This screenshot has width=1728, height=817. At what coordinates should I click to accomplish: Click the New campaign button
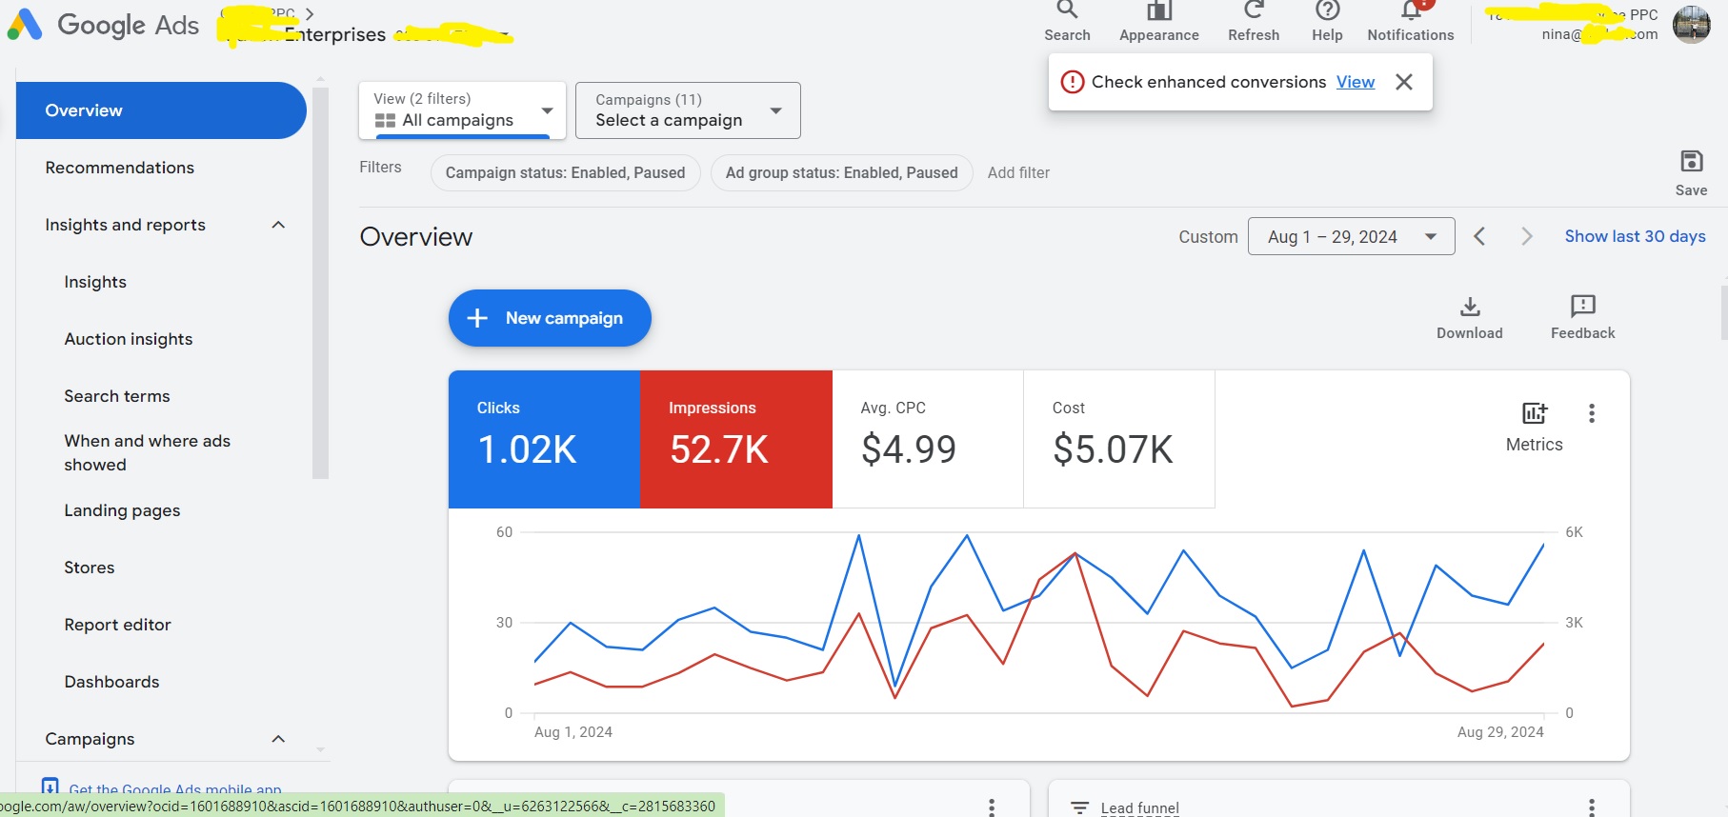[550, 318]
